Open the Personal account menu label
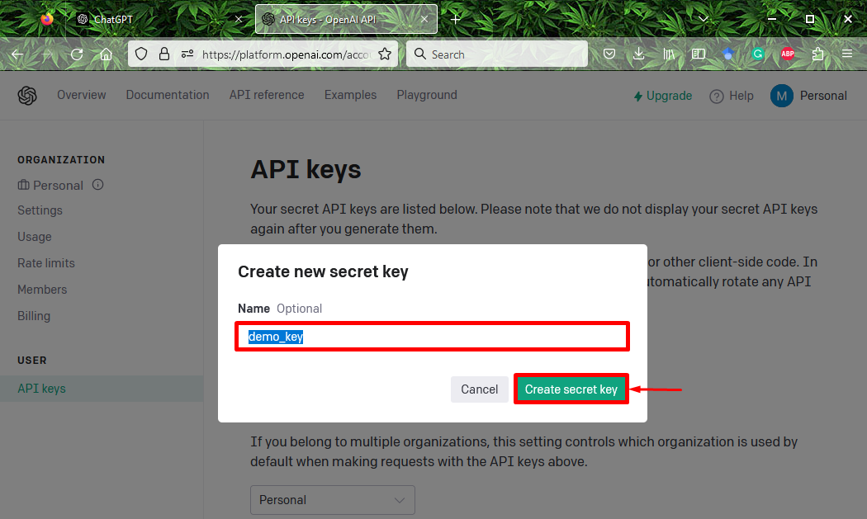The height and width of the screenshot is (519, 867). [823, 96]
